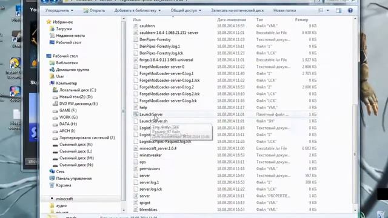This screenshot has height=218, width=388.
Task: Open GAME (F:) drive
Action: [x=68, y=110]
